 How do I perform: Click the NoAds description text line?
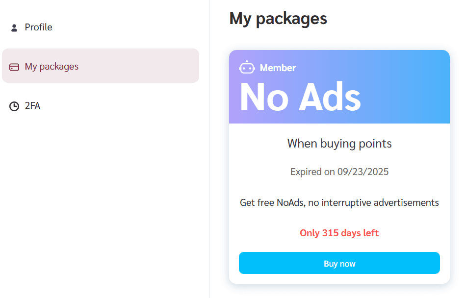point(339,202)
